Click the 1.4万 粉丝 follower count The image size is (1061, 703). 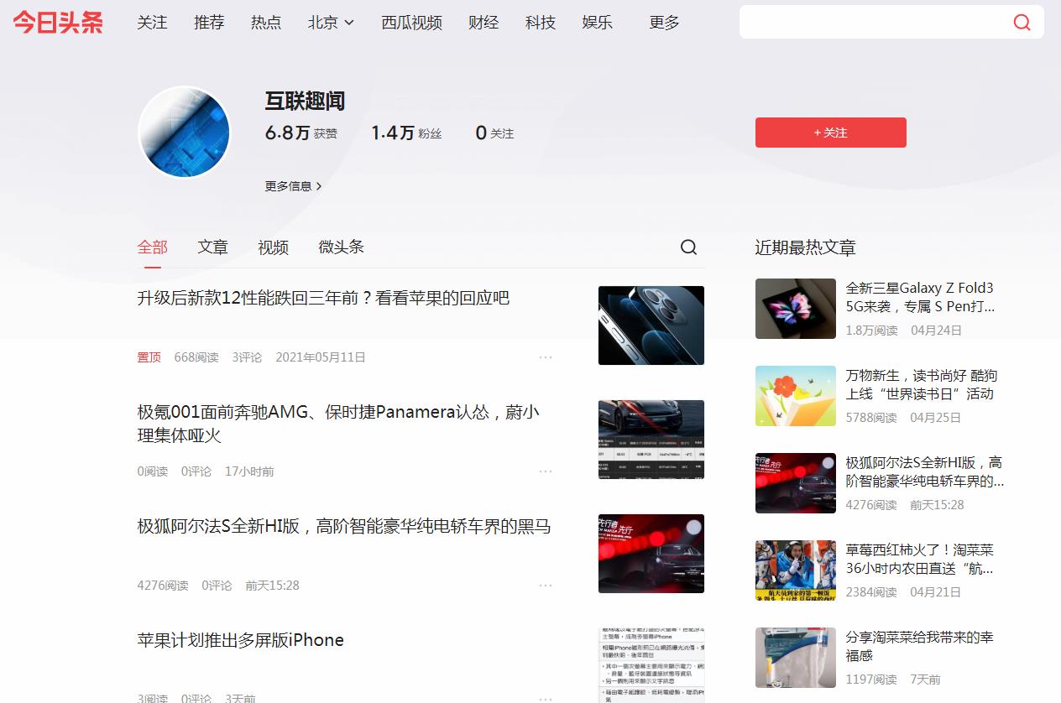pos(406,133)
